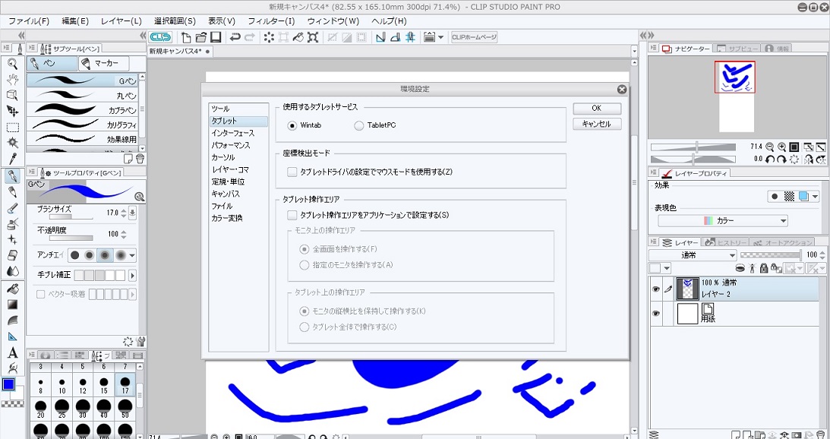Adjust the ブラシサイズ slider

(x=71, y=216)
